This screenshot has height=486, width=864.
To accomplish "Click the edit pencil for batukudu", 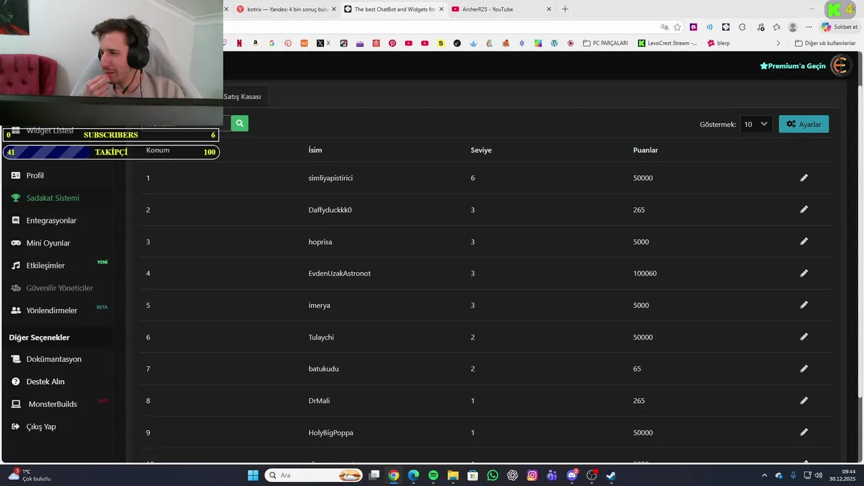I will 804,369.
